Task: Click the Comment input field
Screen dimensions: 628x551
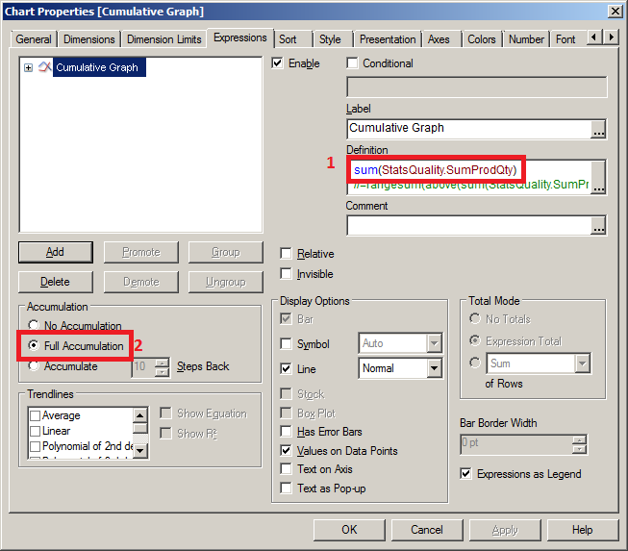Action: [469, 225]
